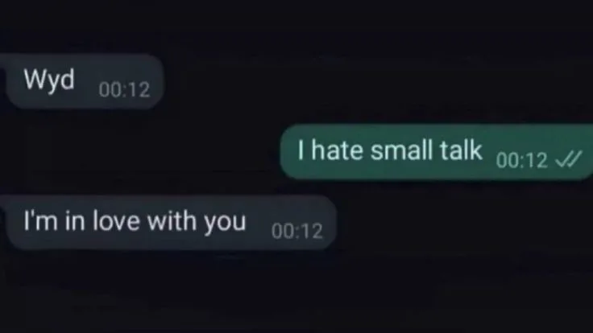Click the word "small" in sent message

pyautogui.click(x=401, y=150)
